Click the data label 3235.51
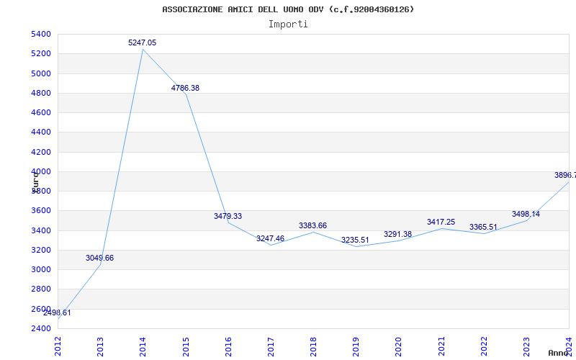This screenshot has height=360, width=576. [x=355, y=240]
